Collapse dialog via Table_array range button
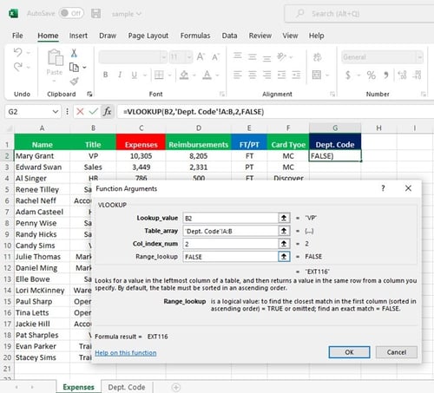The height and width of the screenshot is (393, 434). point(284,231)
